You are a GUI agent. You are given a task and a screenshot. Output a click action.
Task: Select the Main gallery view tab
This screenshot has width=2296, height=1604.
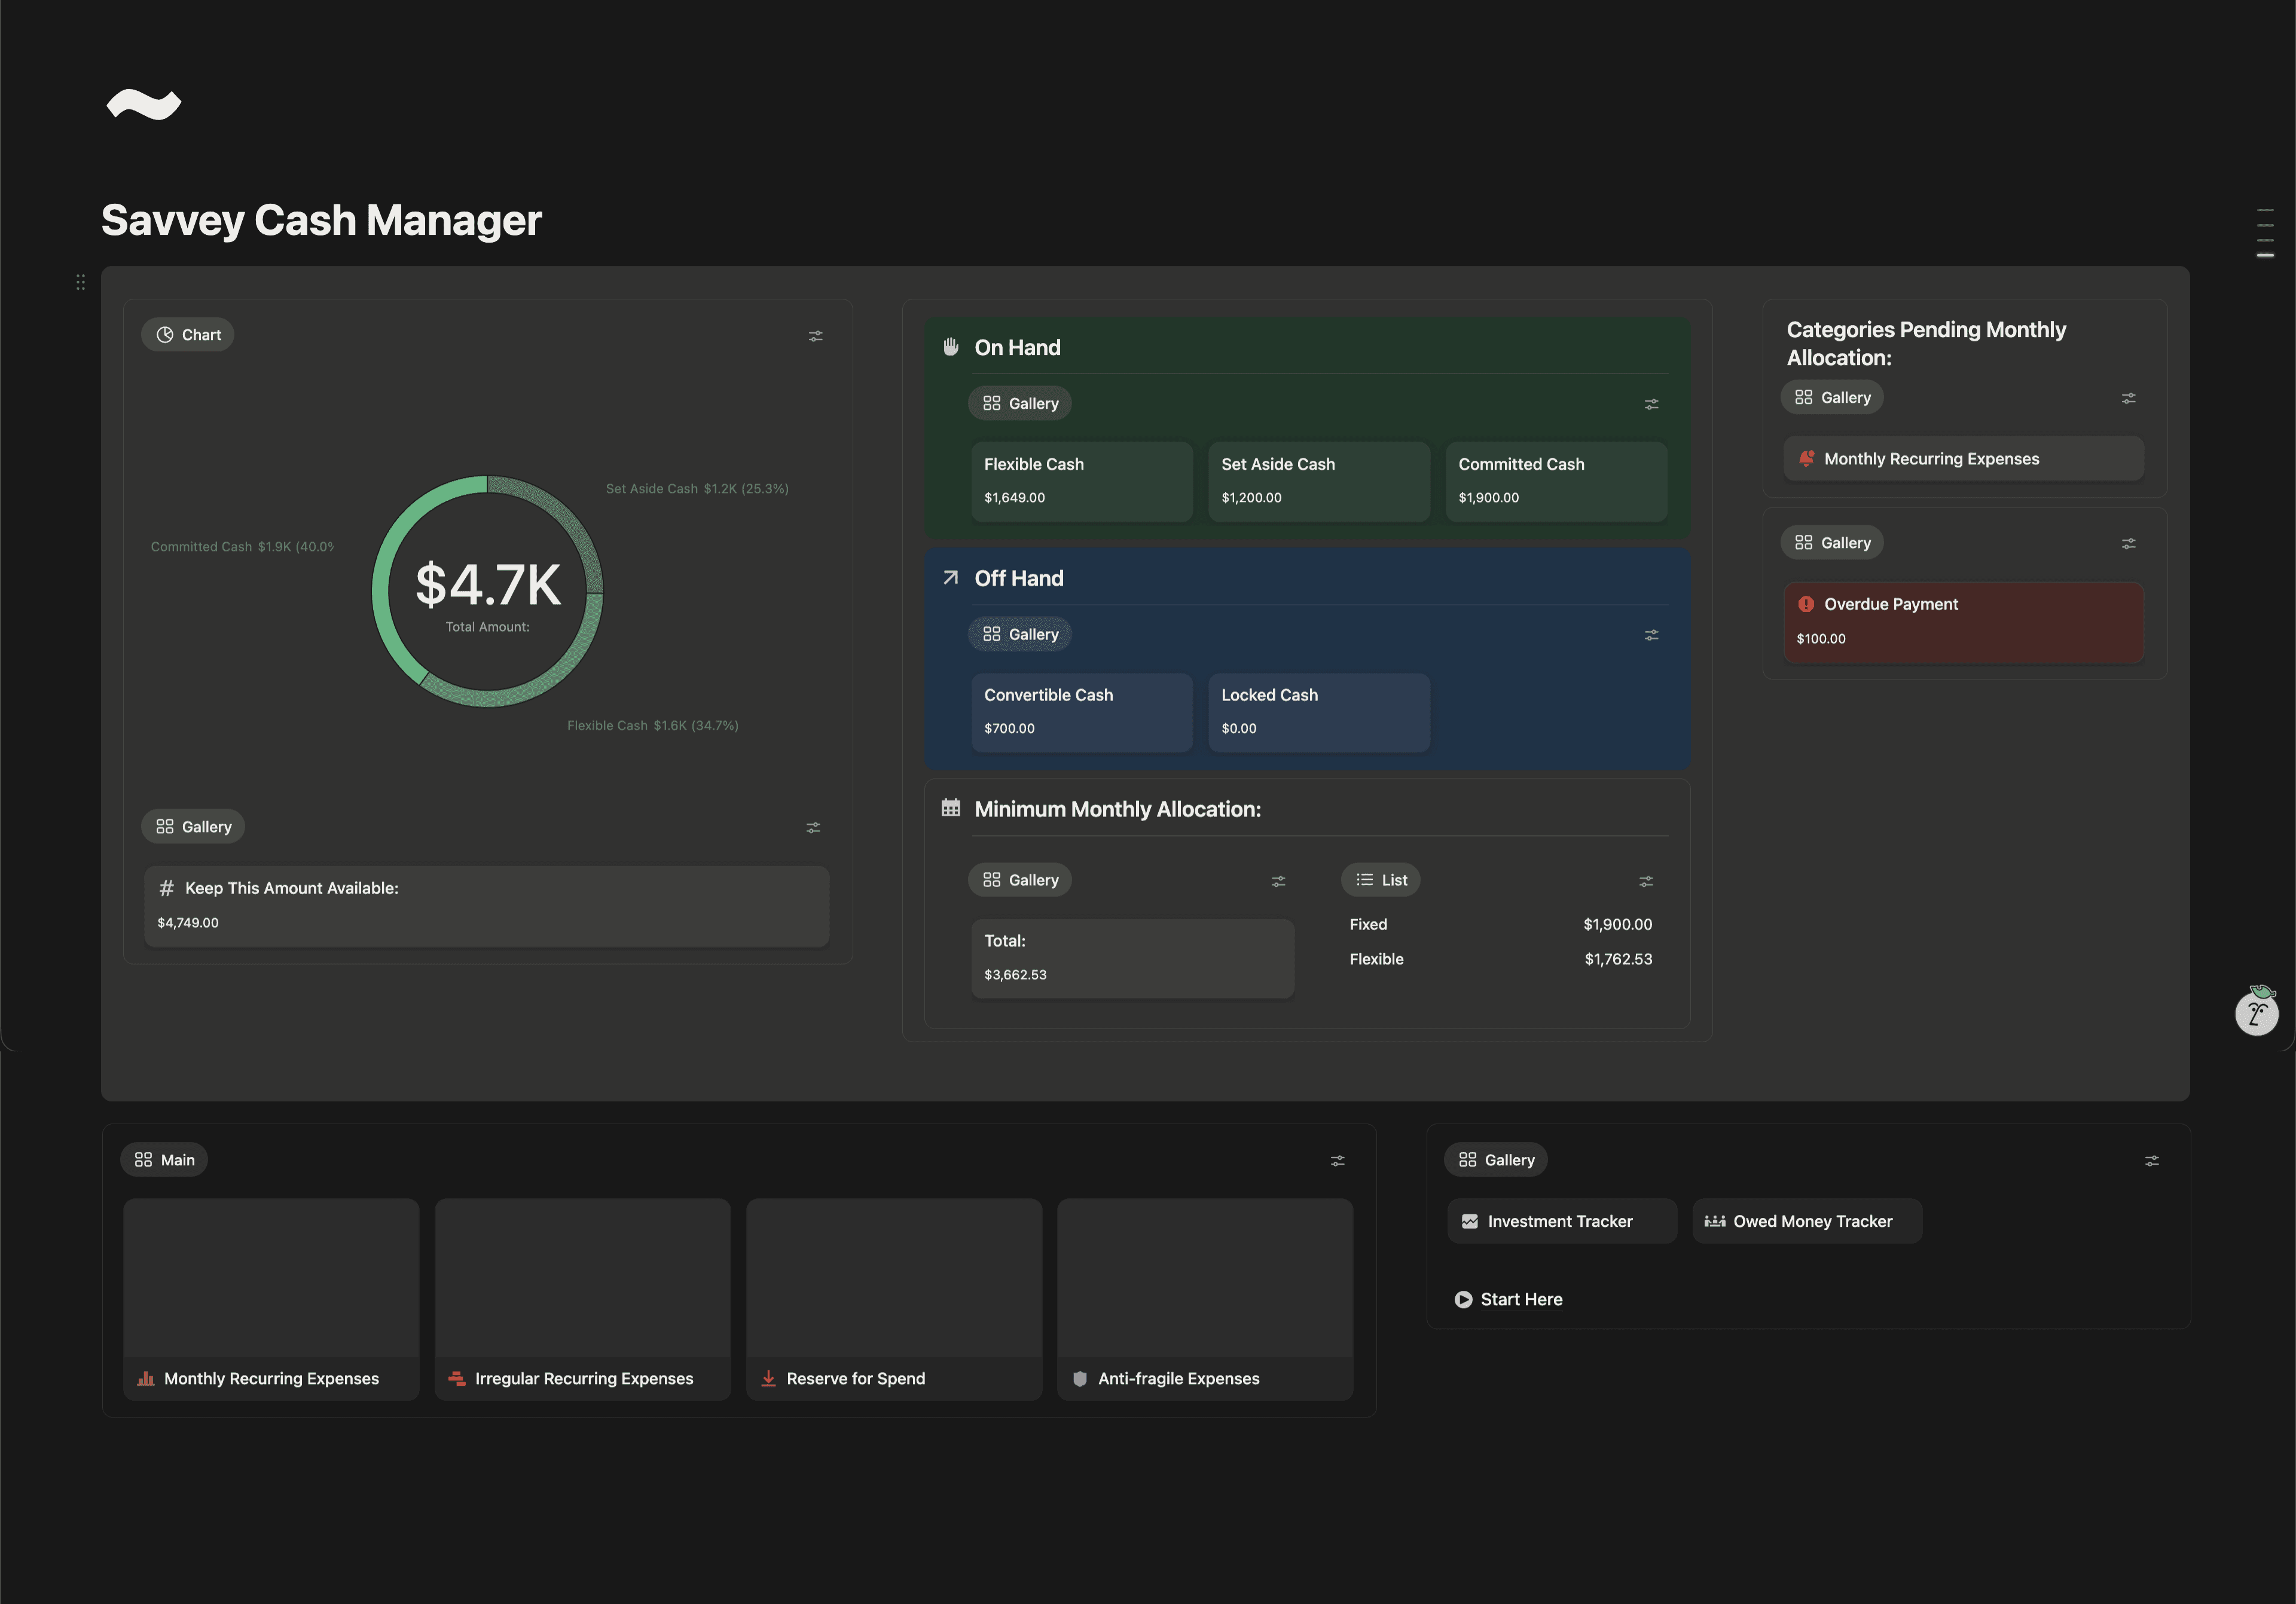164,1159
